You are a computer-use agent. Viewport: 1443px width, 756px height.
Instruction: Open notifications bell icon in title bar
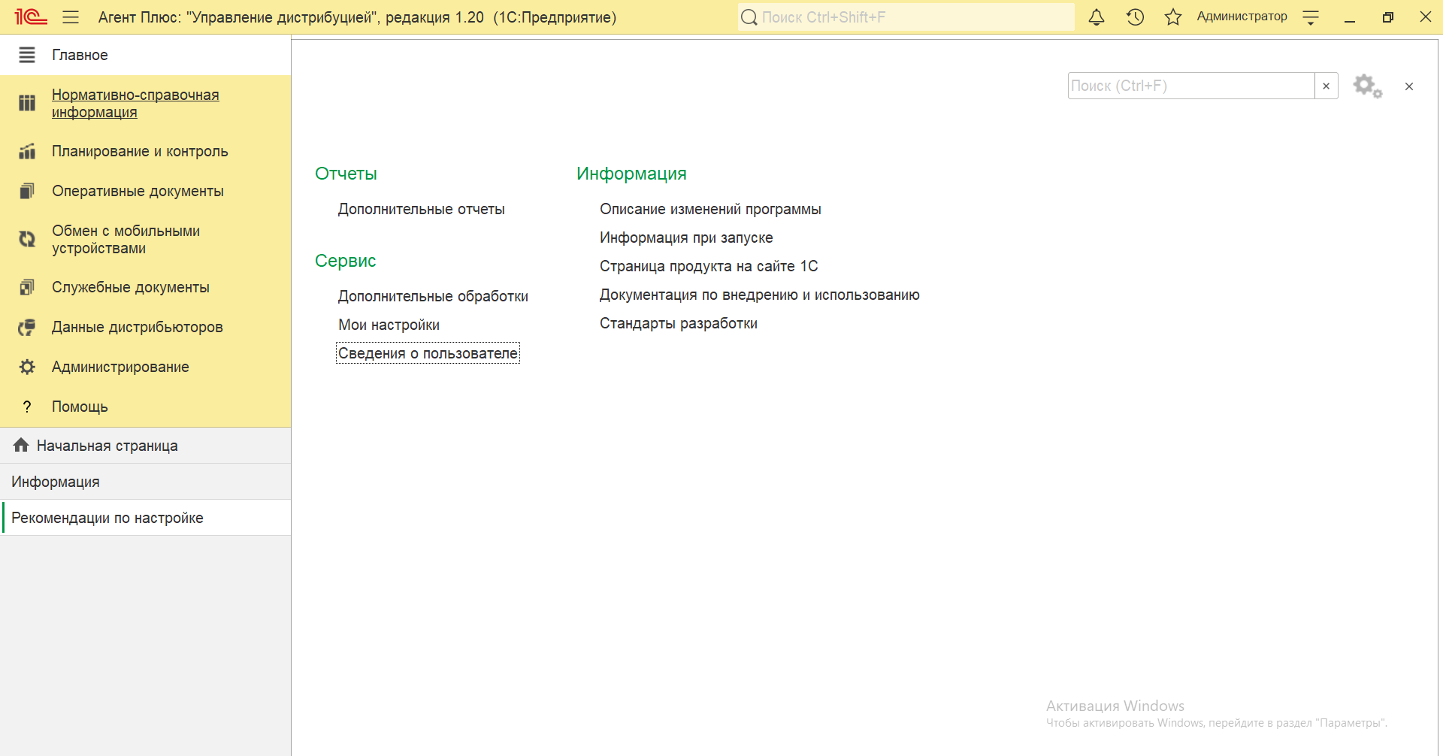tap(1097, 17)
